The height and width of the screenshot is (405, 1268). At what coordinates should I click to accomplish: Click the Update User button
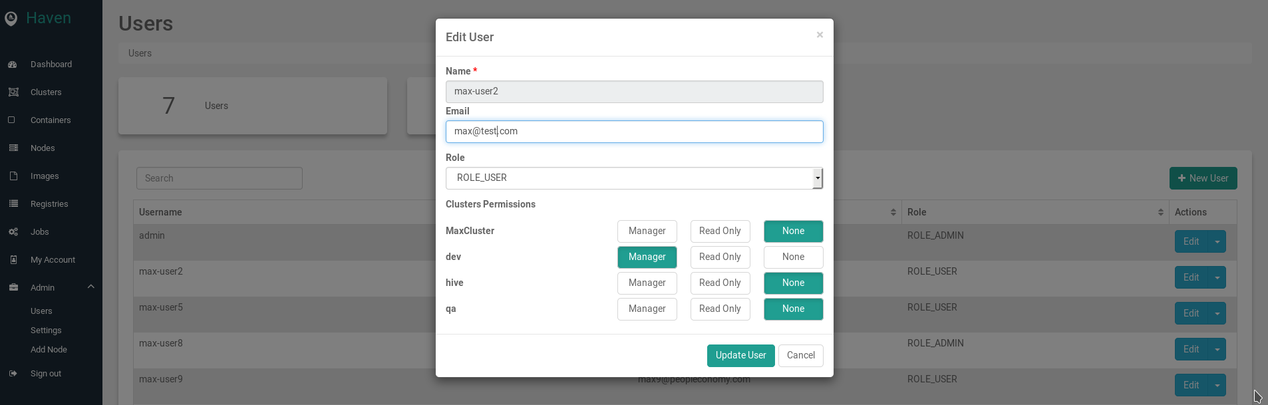[x=740, y=356]
